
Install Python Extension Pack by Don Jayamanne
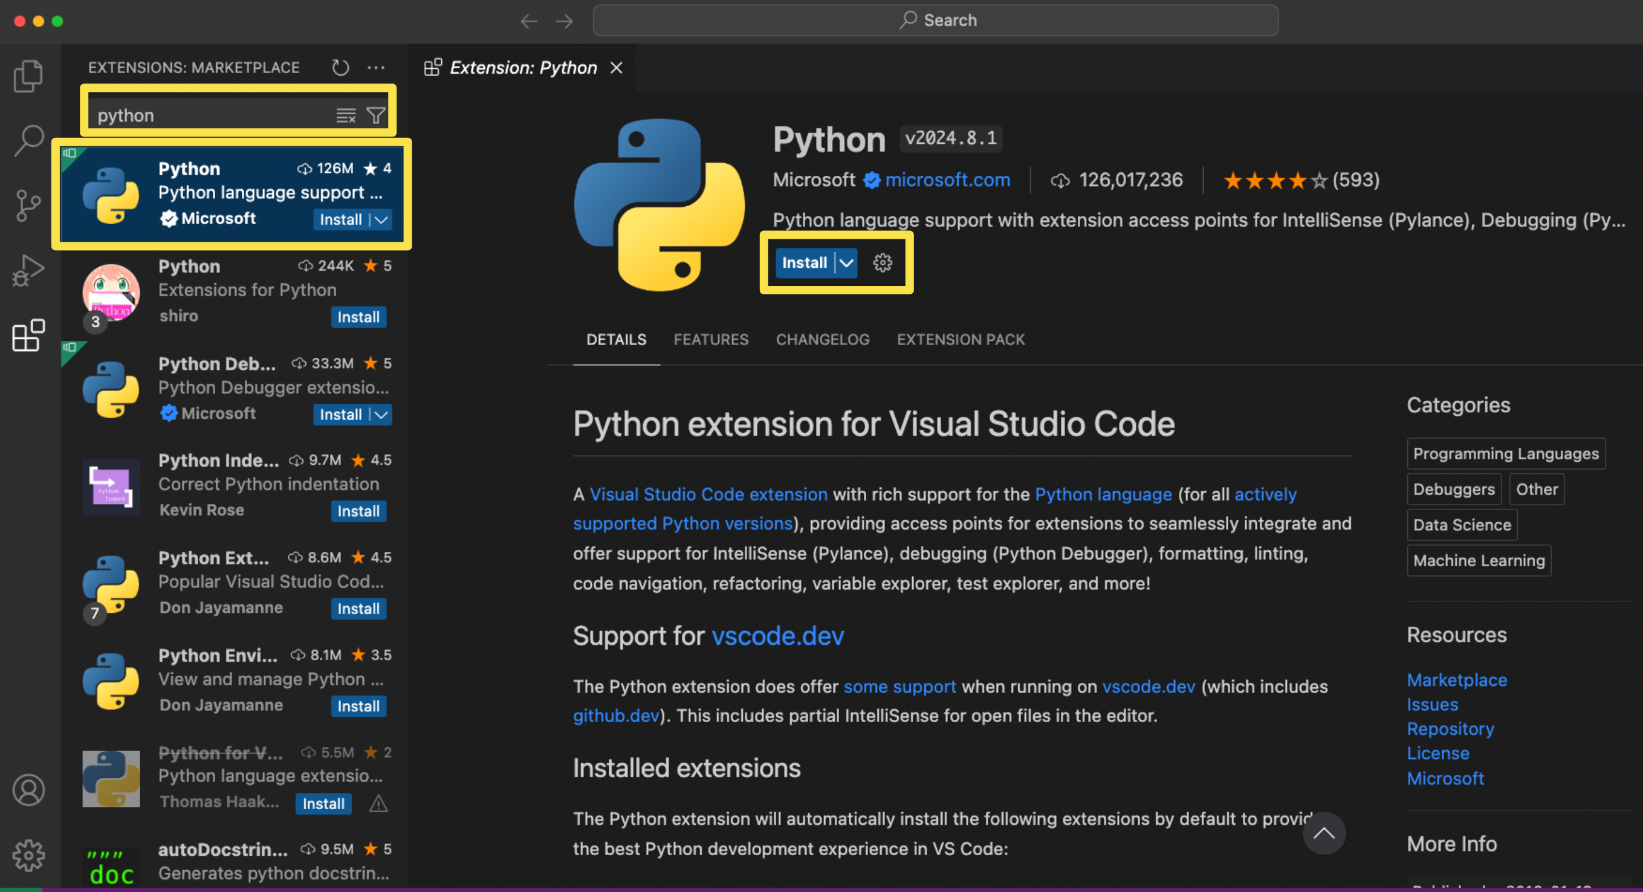pyautogui.click(x=358, y=609)
